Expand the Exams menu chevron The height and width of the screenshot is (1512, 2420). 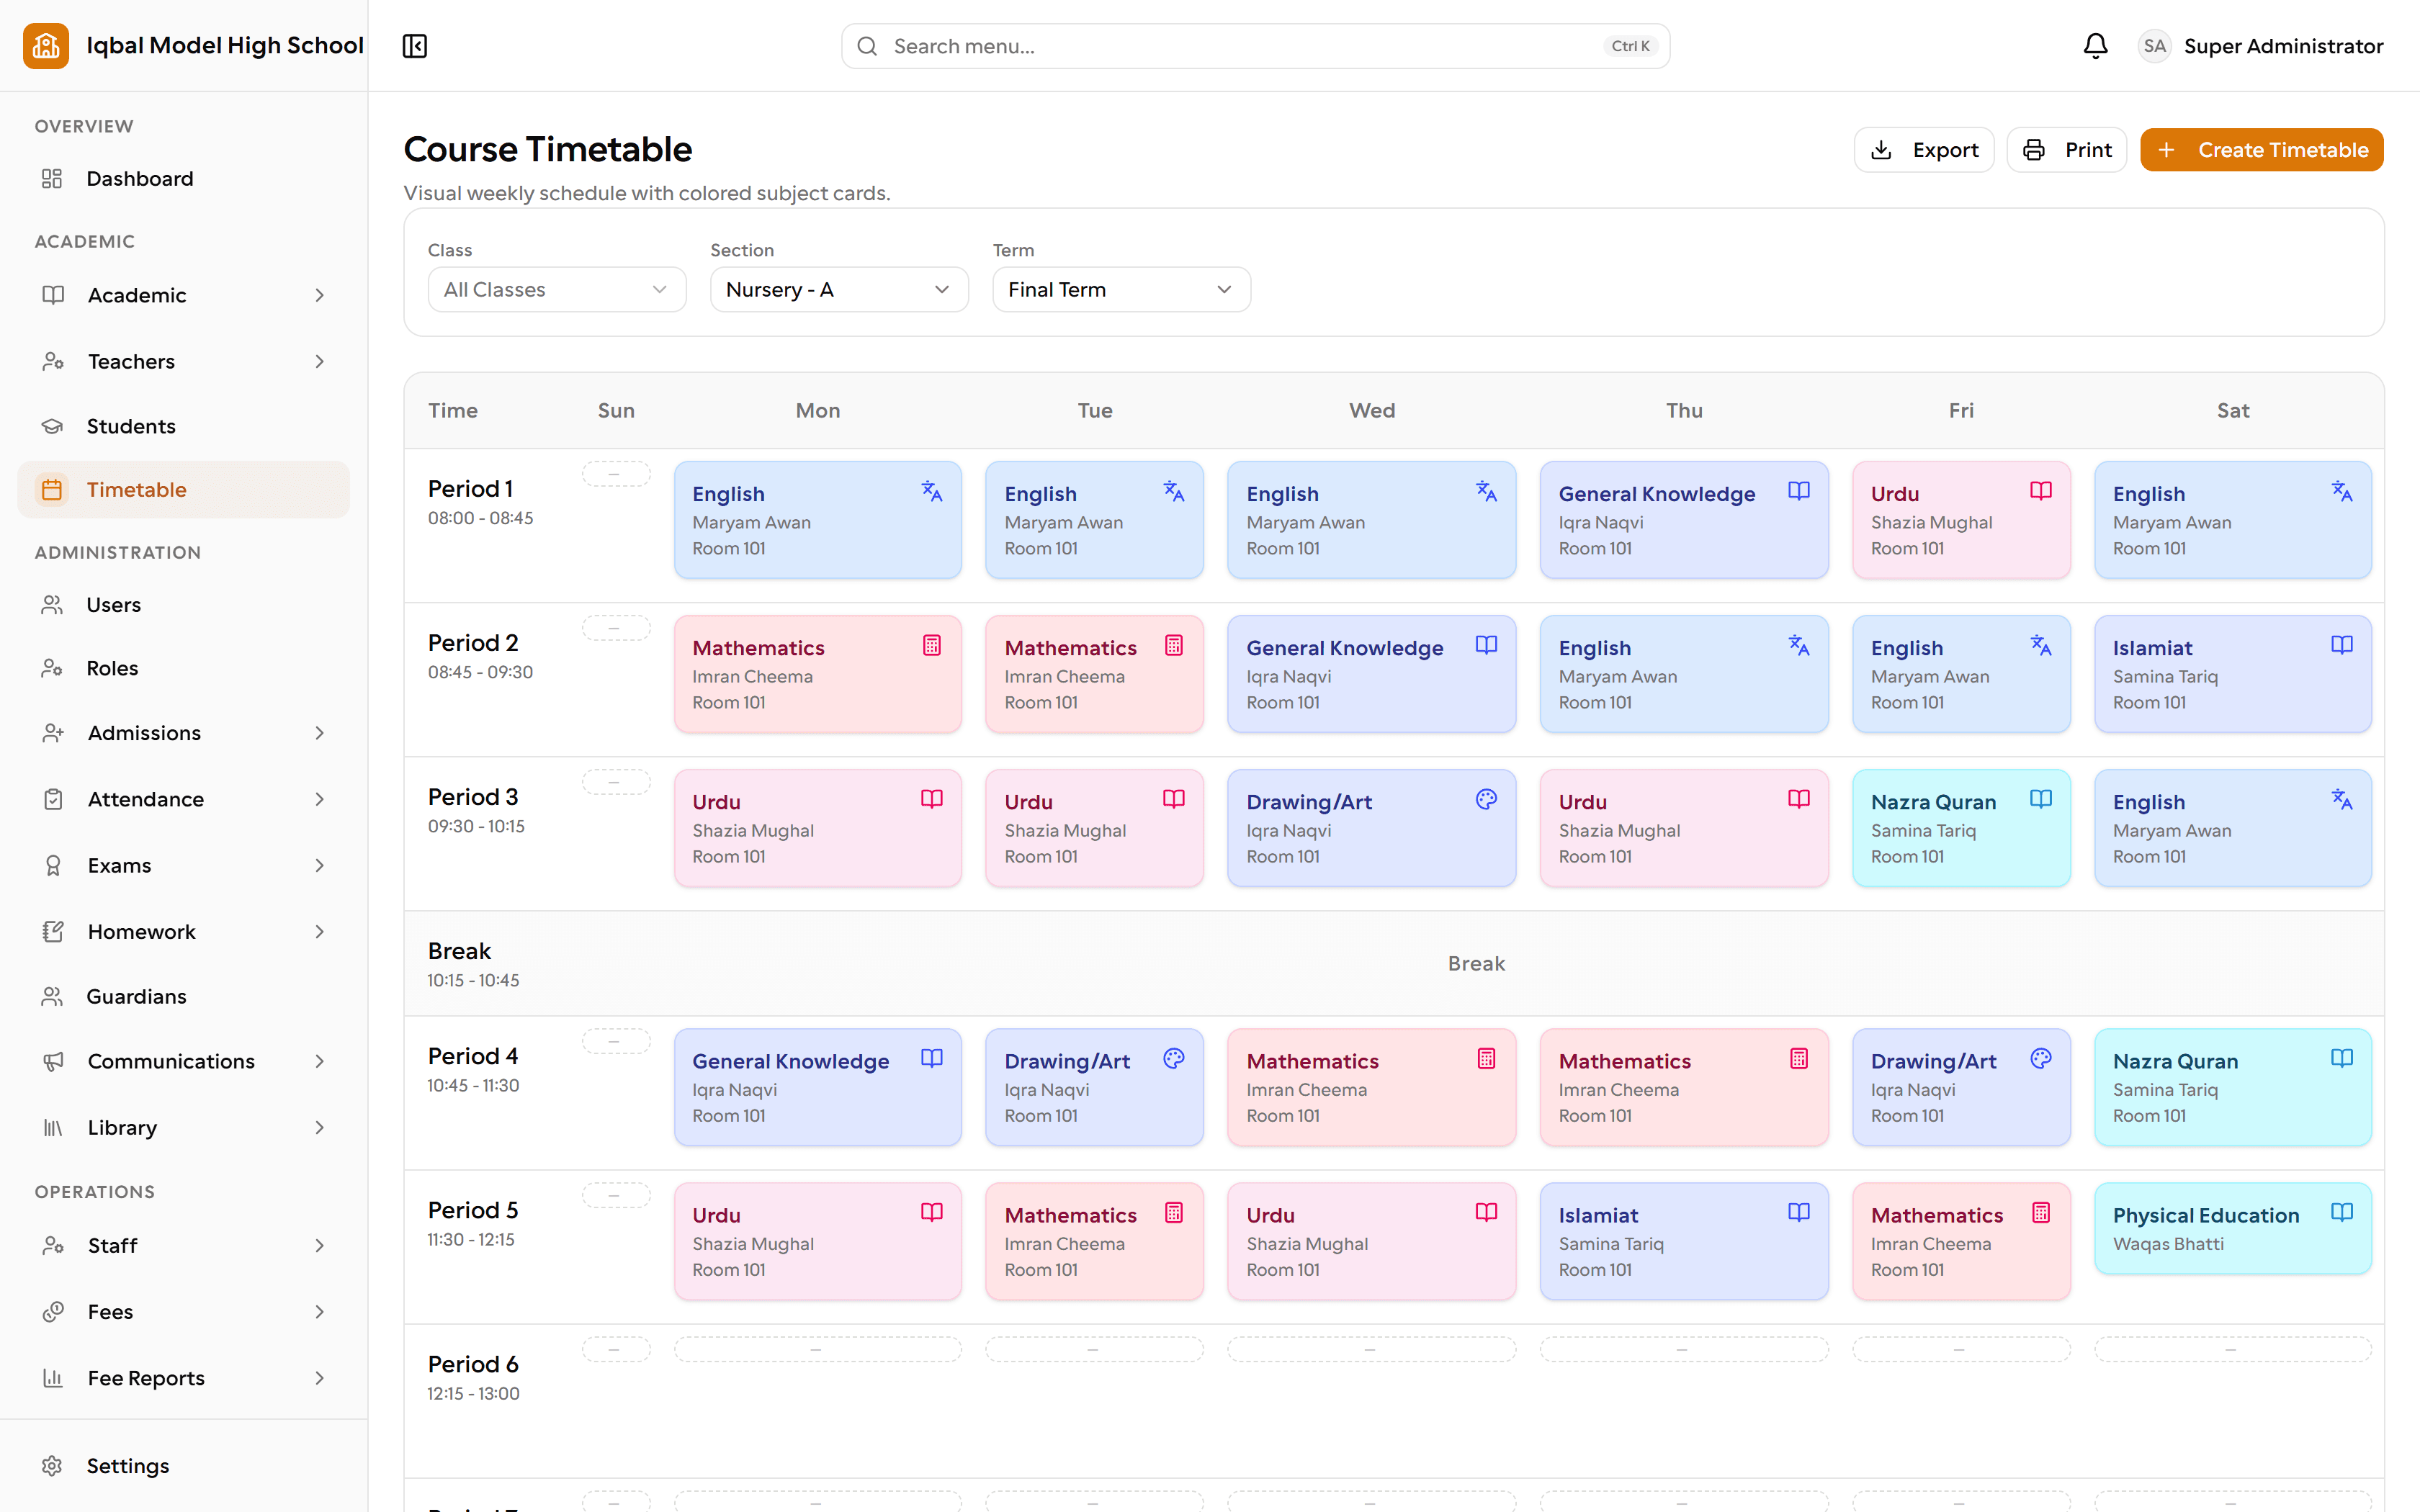click(x=319, y=865)
